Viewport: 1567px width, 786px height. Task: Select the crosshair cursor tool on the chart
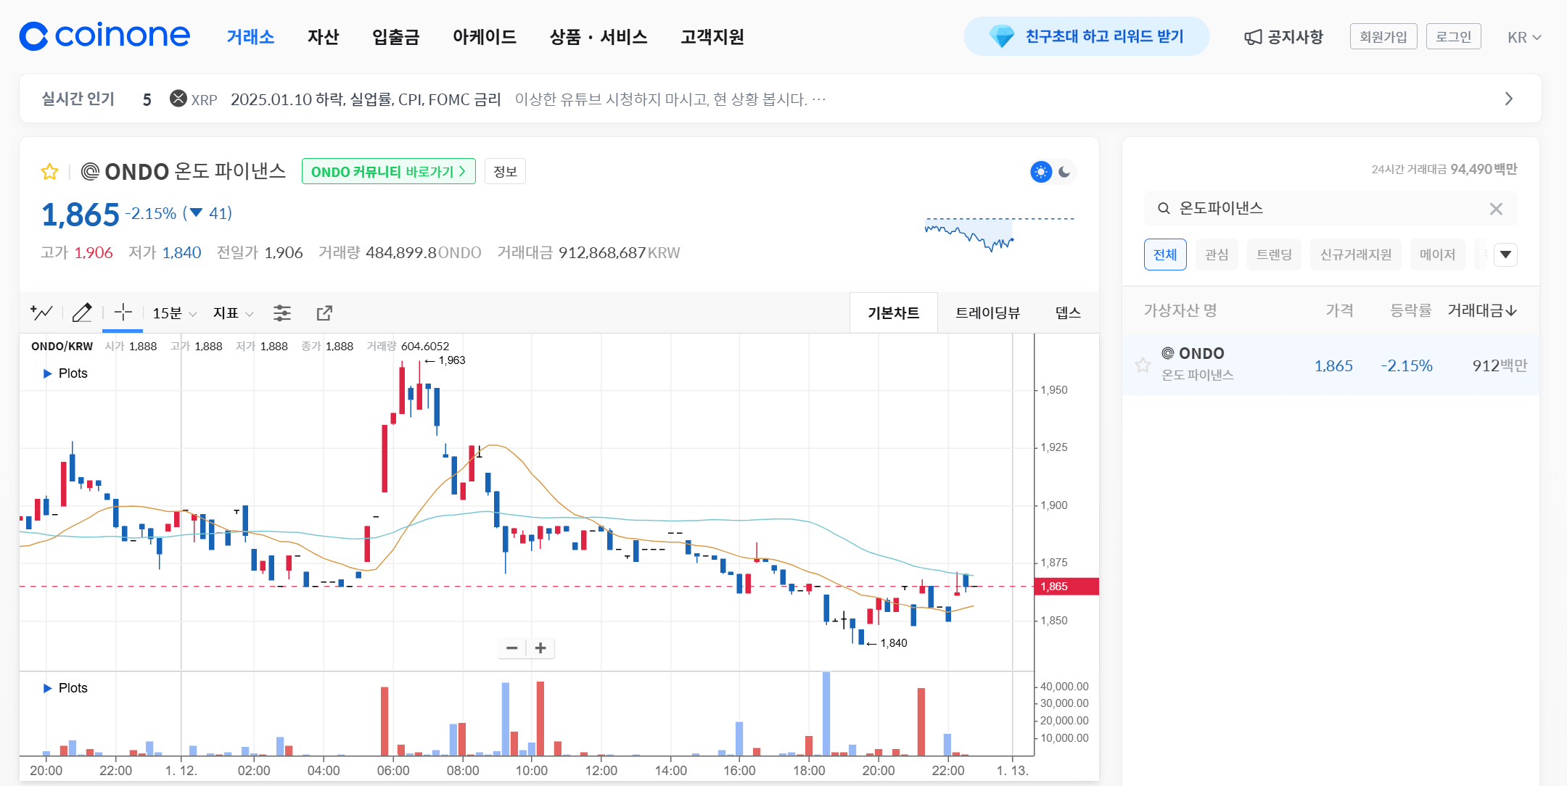pyautogui.click(x=122, y=312)
